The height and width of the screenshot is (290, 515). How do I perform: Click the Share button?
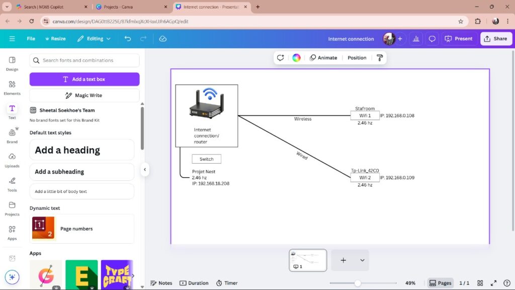click(x=495, y=39)
